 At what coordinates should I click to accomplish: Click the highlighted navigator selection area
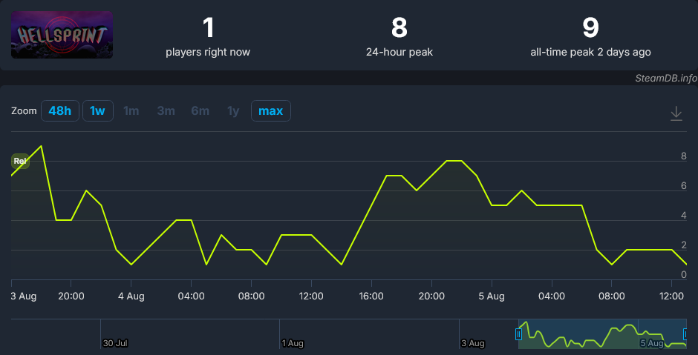602,334
